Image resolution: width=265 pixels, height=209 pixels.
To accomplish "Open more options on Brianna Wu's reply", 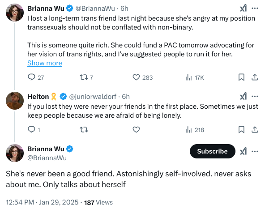I will point(255,151).
